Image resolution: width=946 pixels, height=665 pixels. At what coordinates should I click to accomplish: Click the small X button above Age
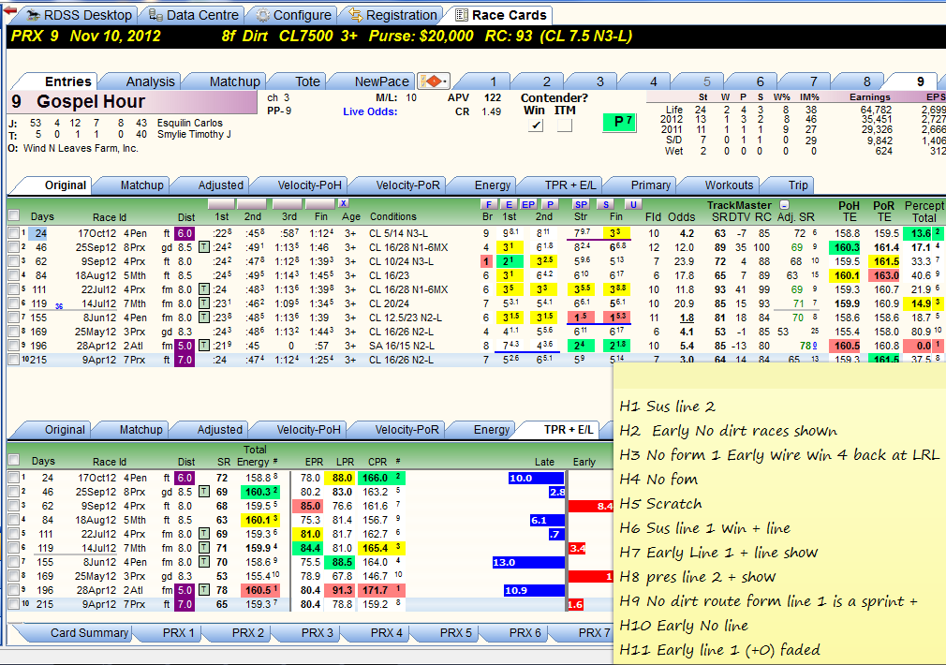pos(343,203)
